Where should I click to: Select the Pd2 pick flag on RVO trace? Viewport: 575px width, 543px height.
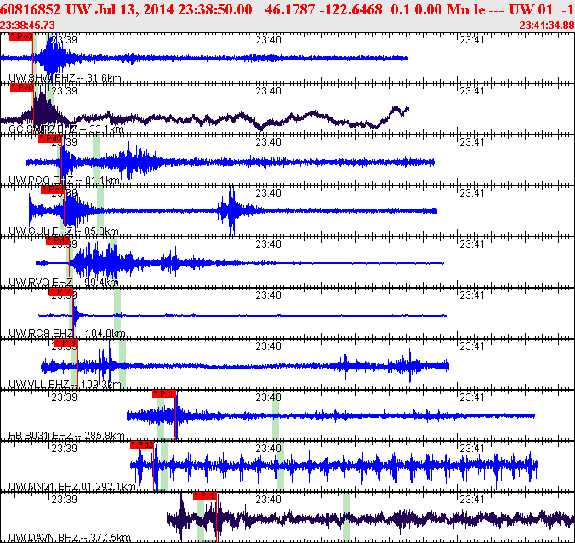(x=58, y=241)
